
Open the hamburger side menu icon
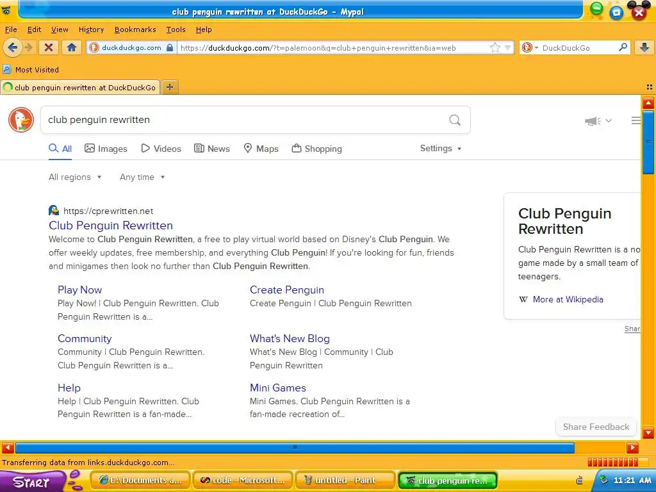(x=635, y=120)
